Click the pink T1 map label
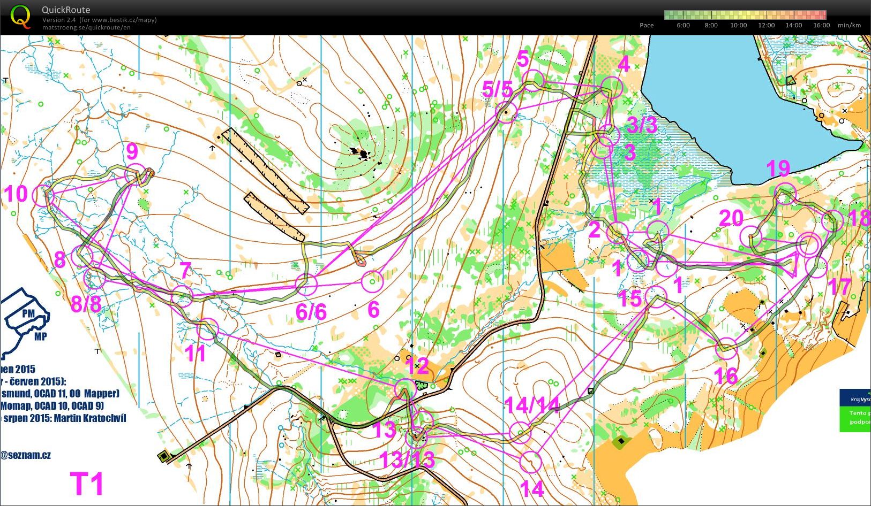Image resolution: width=871 pixels, height=506 pixels. click(87, 484)
